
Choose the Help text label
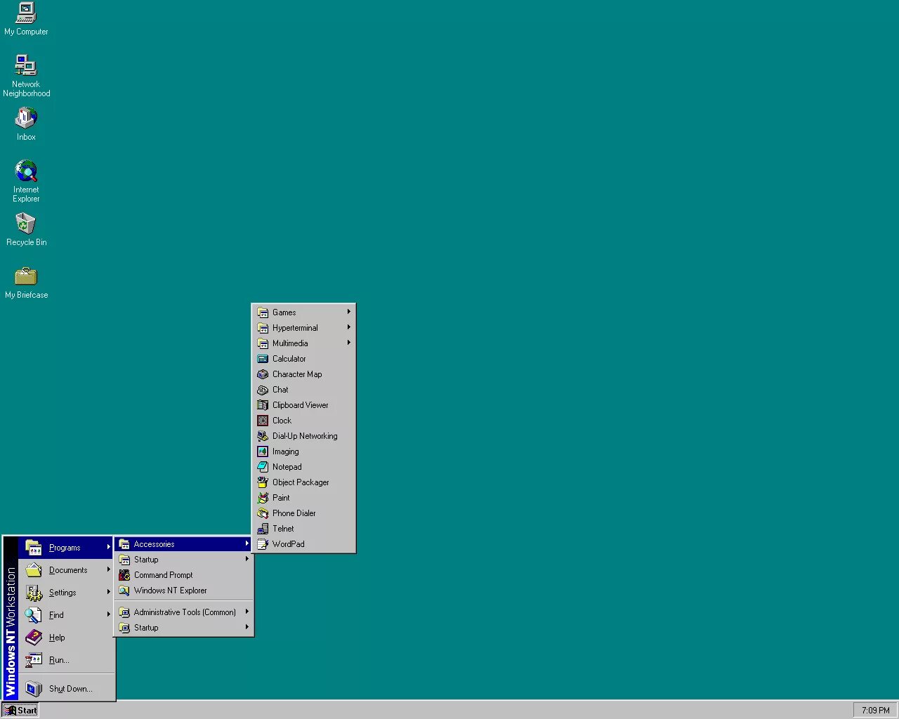tap(57, 638)
